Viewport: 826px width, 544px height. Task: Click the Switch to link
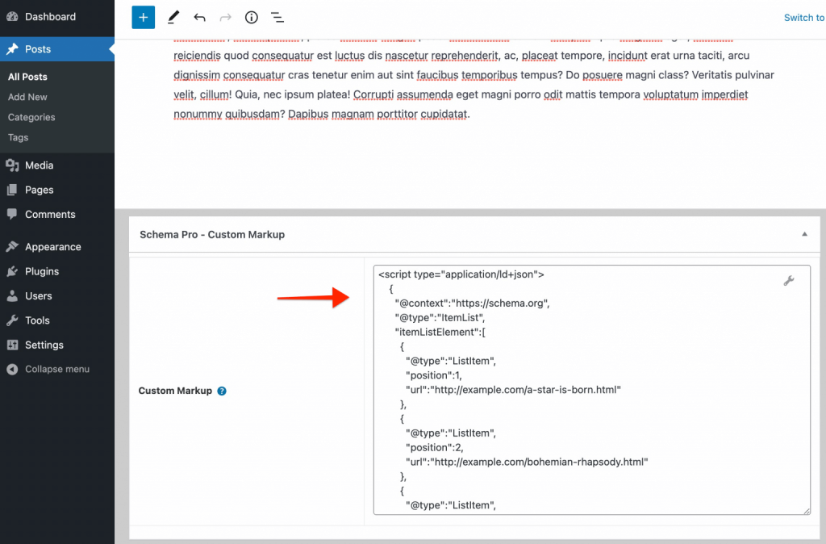pyautogui.click(x=803, y=17)
